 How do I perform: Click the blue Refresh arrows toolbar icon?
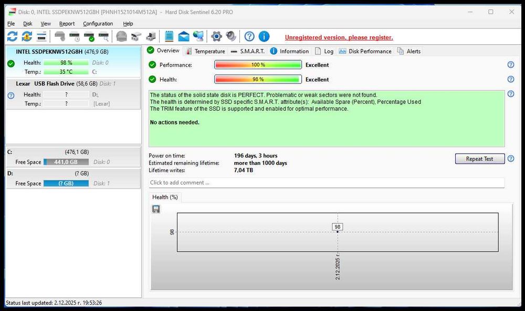[x=13, y=37]
